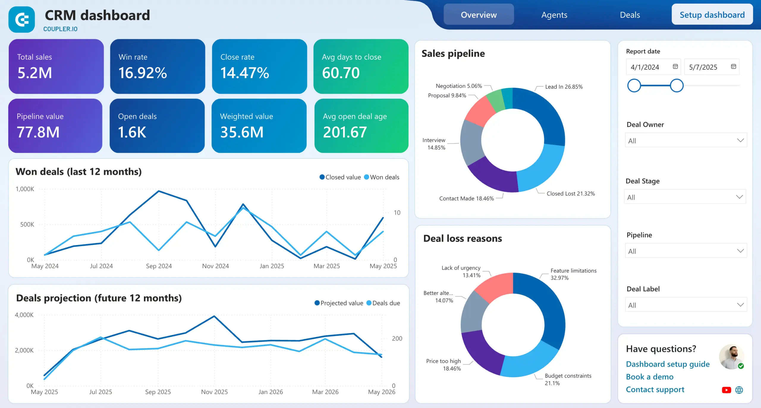Open the start date calendar picker icon
The image size is (761, 408).
675,66
